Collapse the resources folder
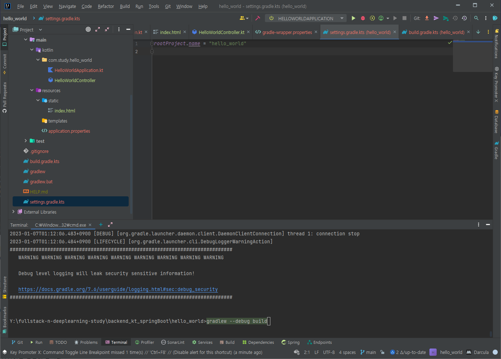 [x=32, y=90]
